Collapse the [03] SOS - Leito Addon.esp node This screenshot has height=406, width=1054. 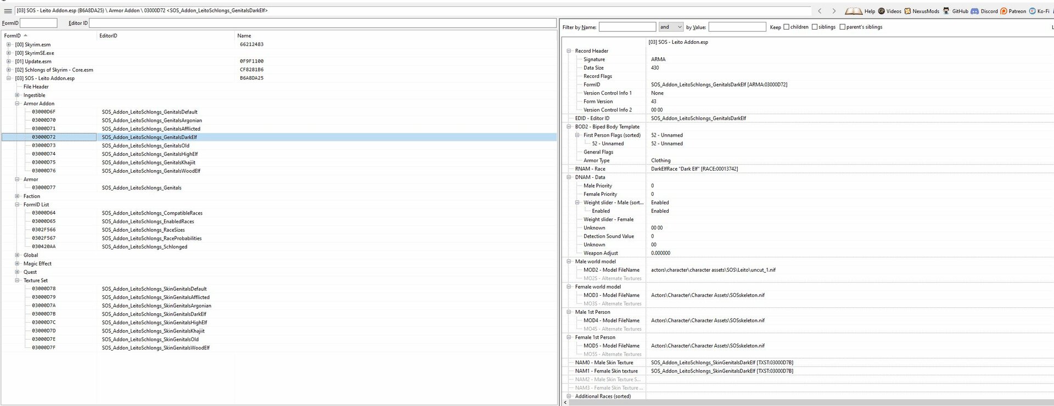tap(9, 78)
